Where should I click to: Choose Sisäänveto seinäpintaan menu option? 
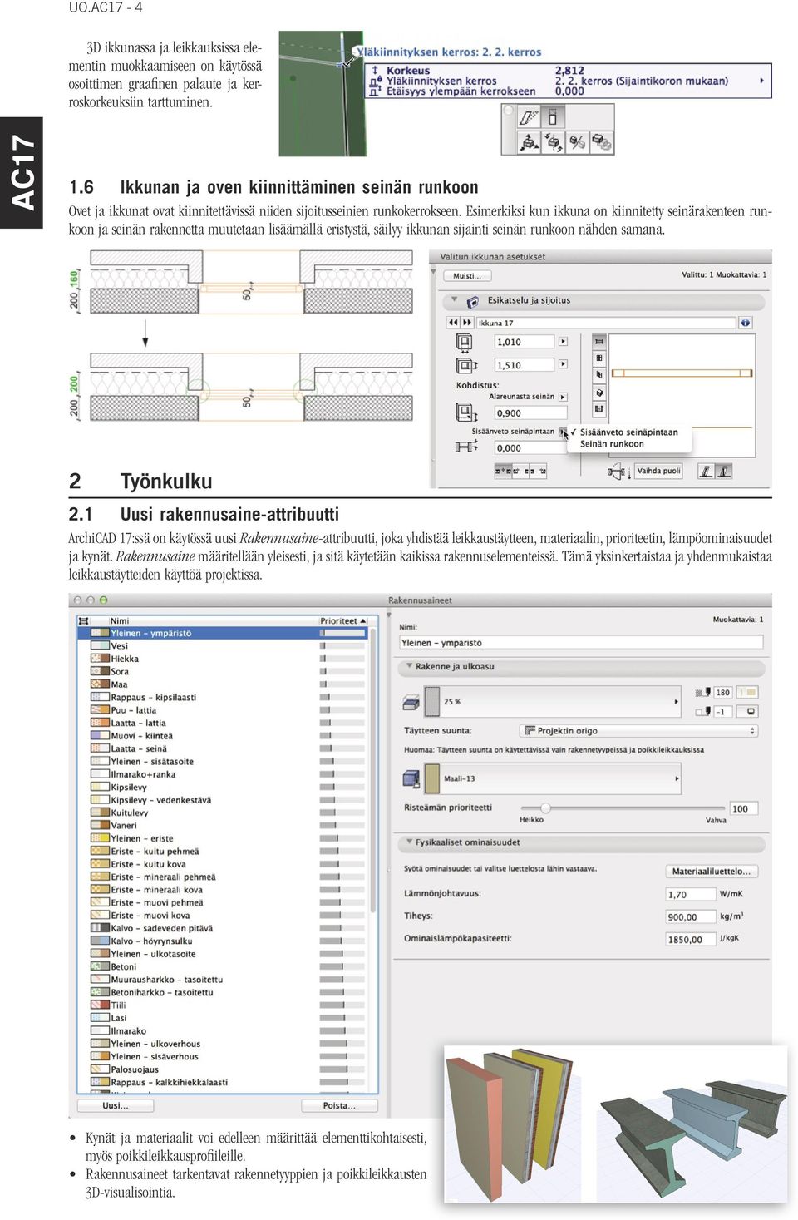(629, 432)
